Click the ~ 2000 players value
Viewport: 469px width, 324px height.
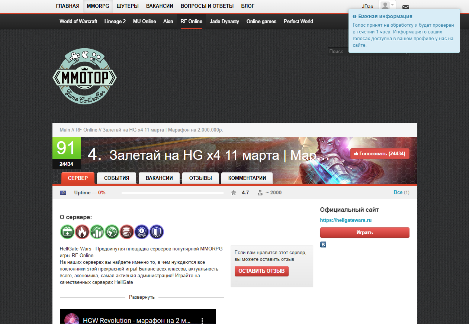273,192
